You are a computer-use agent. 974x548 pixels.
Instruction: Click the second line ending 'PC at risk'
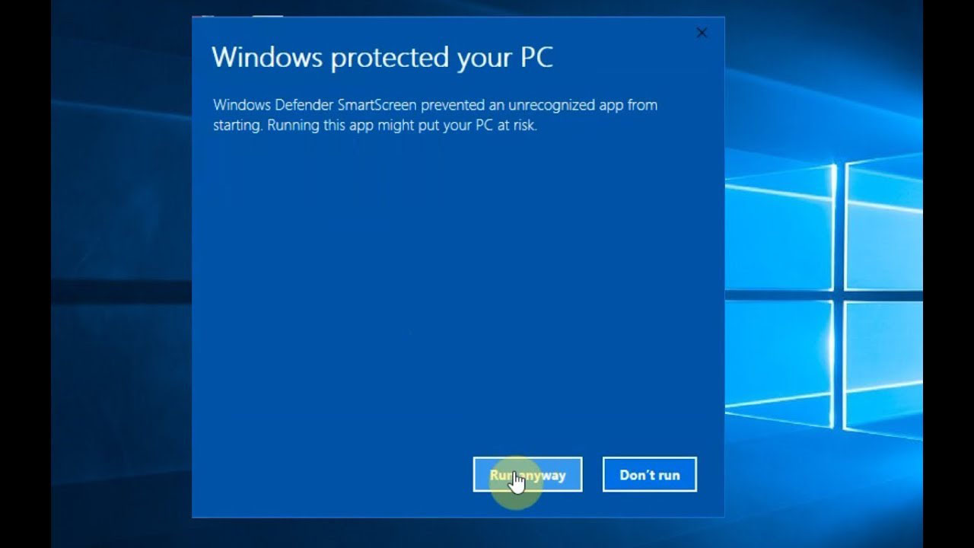coord(375,126)
